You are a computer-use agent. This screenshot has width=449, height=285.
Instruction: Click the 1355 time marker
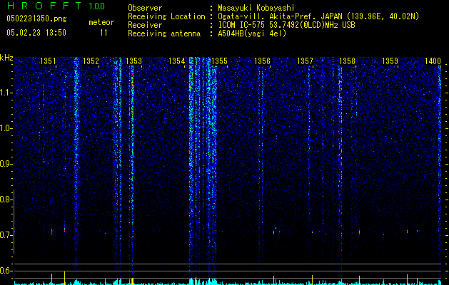tap(219, 61)
